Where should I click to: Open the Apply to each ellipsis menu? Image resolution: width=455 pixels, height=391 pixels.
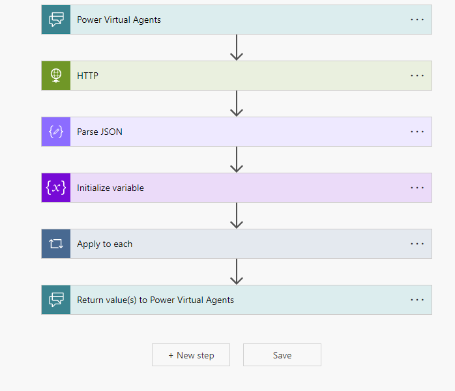pyautogui.click(x=417, y=244)
